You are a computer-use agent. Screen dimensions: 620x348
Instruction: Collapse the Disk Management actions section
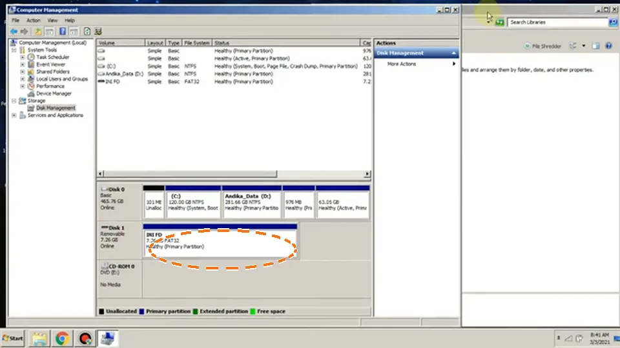pos(453,53)
